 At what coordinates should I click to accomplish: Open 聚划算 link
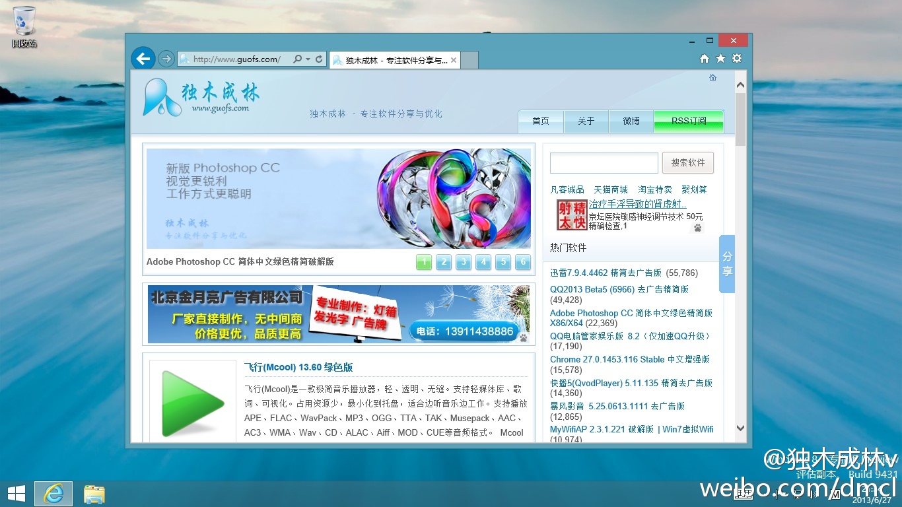click(695, 189)
